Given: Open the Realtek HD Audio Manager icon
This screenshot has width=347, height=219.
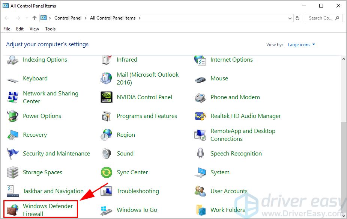Looking at the screenshot, I should coord(200,116).
